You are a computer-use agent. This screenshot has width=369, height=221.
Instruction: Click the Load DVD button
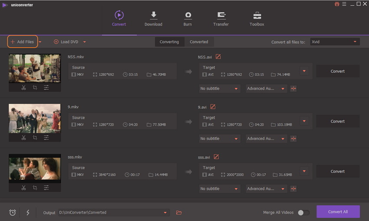[66, 42]
